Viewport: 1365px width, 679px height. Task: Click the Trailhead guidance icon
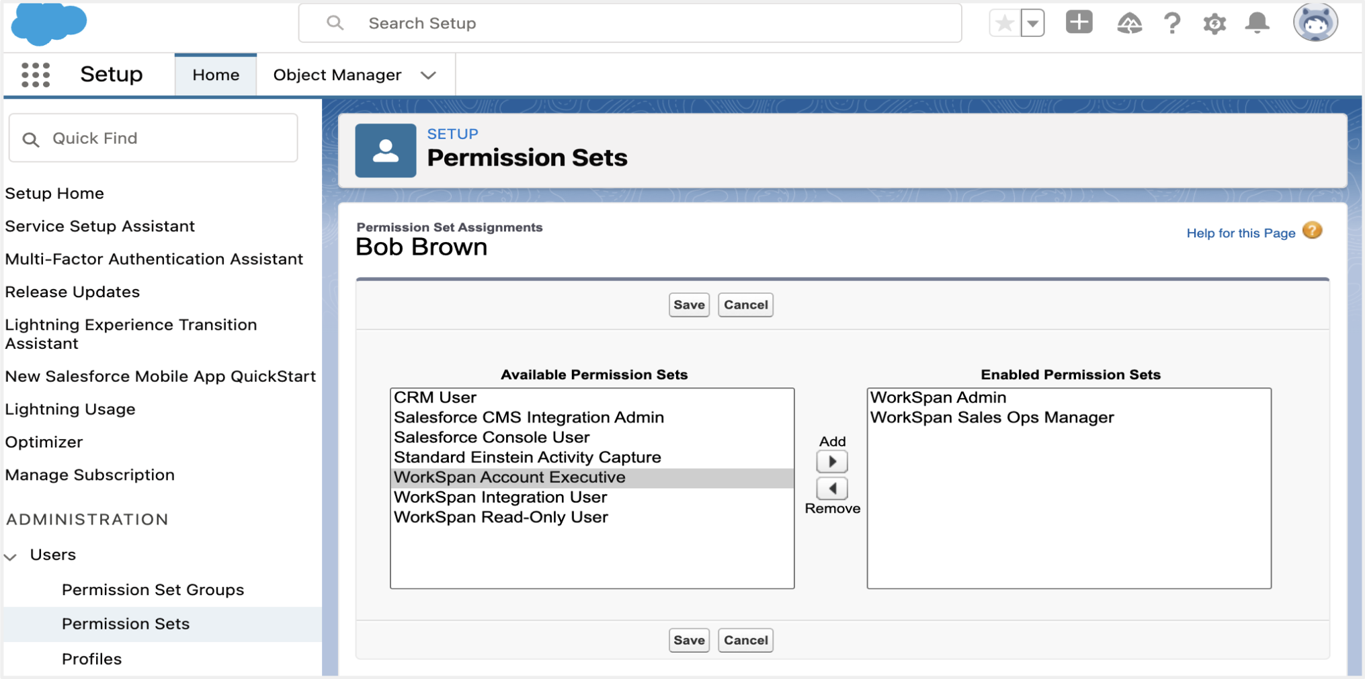[x=1129, y=24]
